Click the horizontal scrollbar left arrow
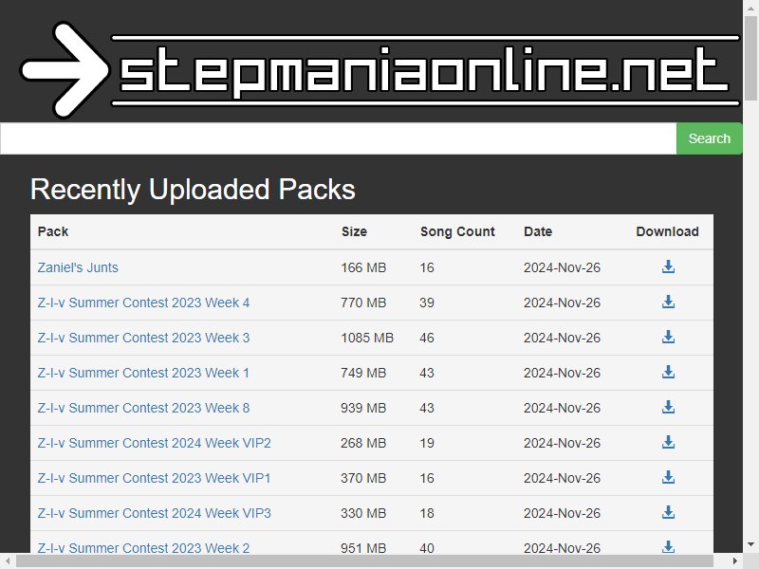 click(8, 561)
